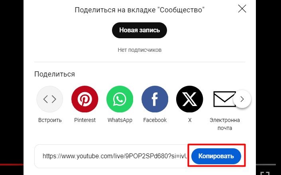Click the fullscreen icon in the player corner
This screenshot has height=175, width=281.
coord(265,173)
